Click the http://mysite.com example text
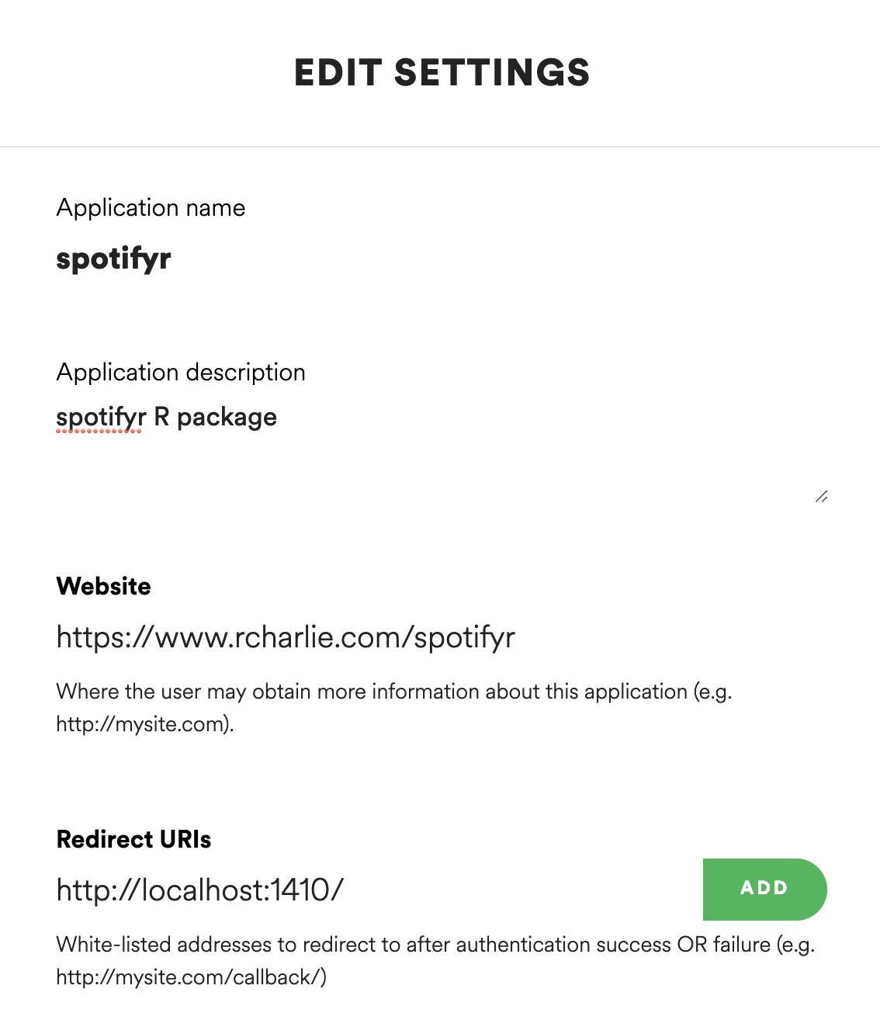The width and height of the screenshot is (880, 1020). pos(143,724)
